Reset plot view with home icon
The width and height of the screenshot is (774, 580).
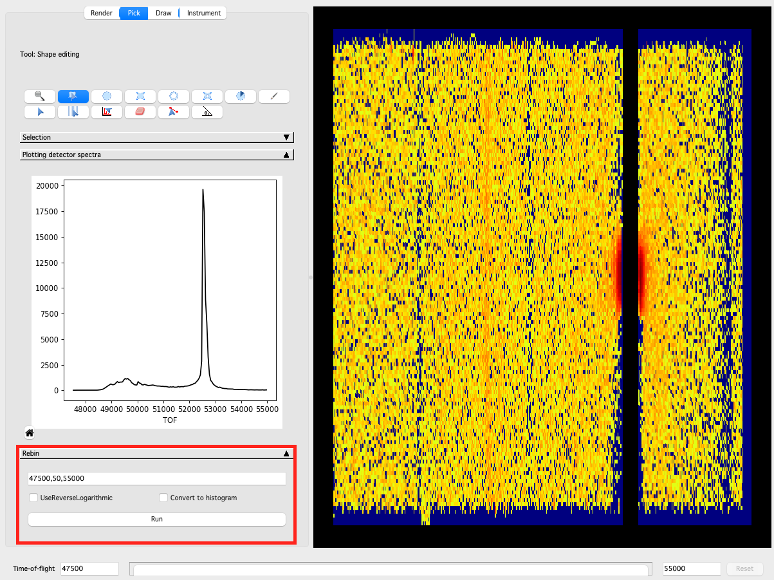(30, 433)
